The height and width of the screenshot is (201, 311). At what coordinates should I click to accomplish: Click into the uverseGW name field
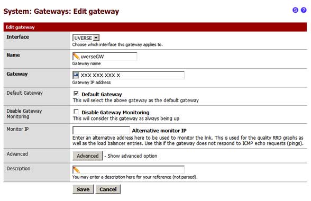pos(105,57)
